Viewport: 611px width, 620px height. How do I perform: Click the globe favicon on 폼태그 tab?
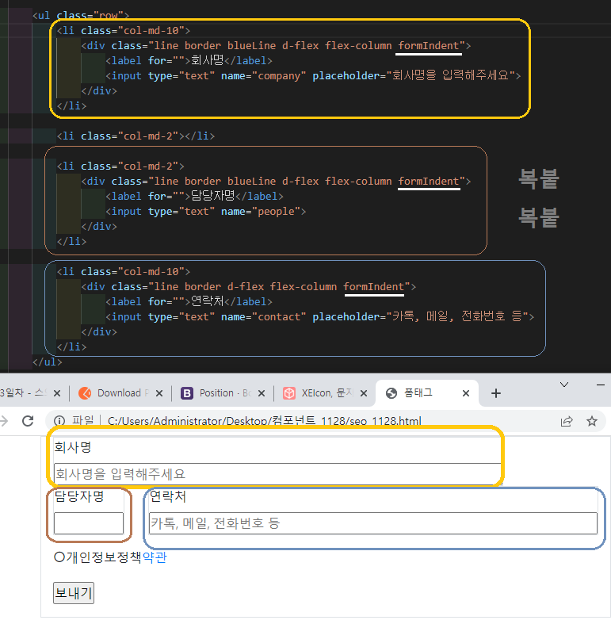[x=391, y=393]
